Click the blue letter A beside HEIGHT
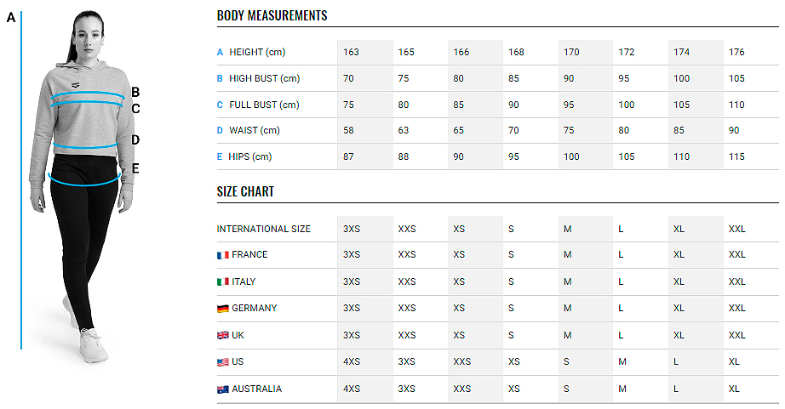The height and width of the screenshot is (409, 785). coord(220,52)
